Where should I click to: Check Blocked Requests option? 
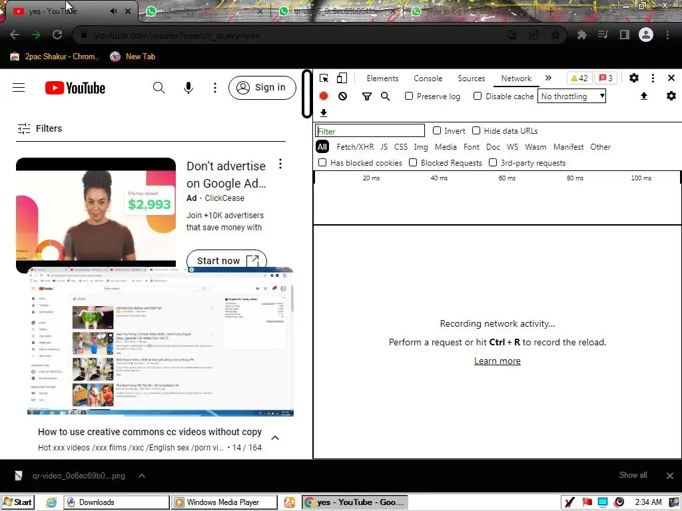pyautogui.click(x=413, y=162)
